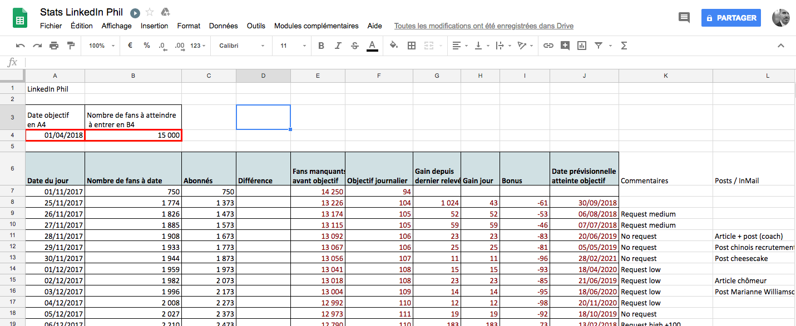Click the modifications enregistrées dans Drive link
The width and height of the screenshot is (796, 326).
click(x=484, y=26)
